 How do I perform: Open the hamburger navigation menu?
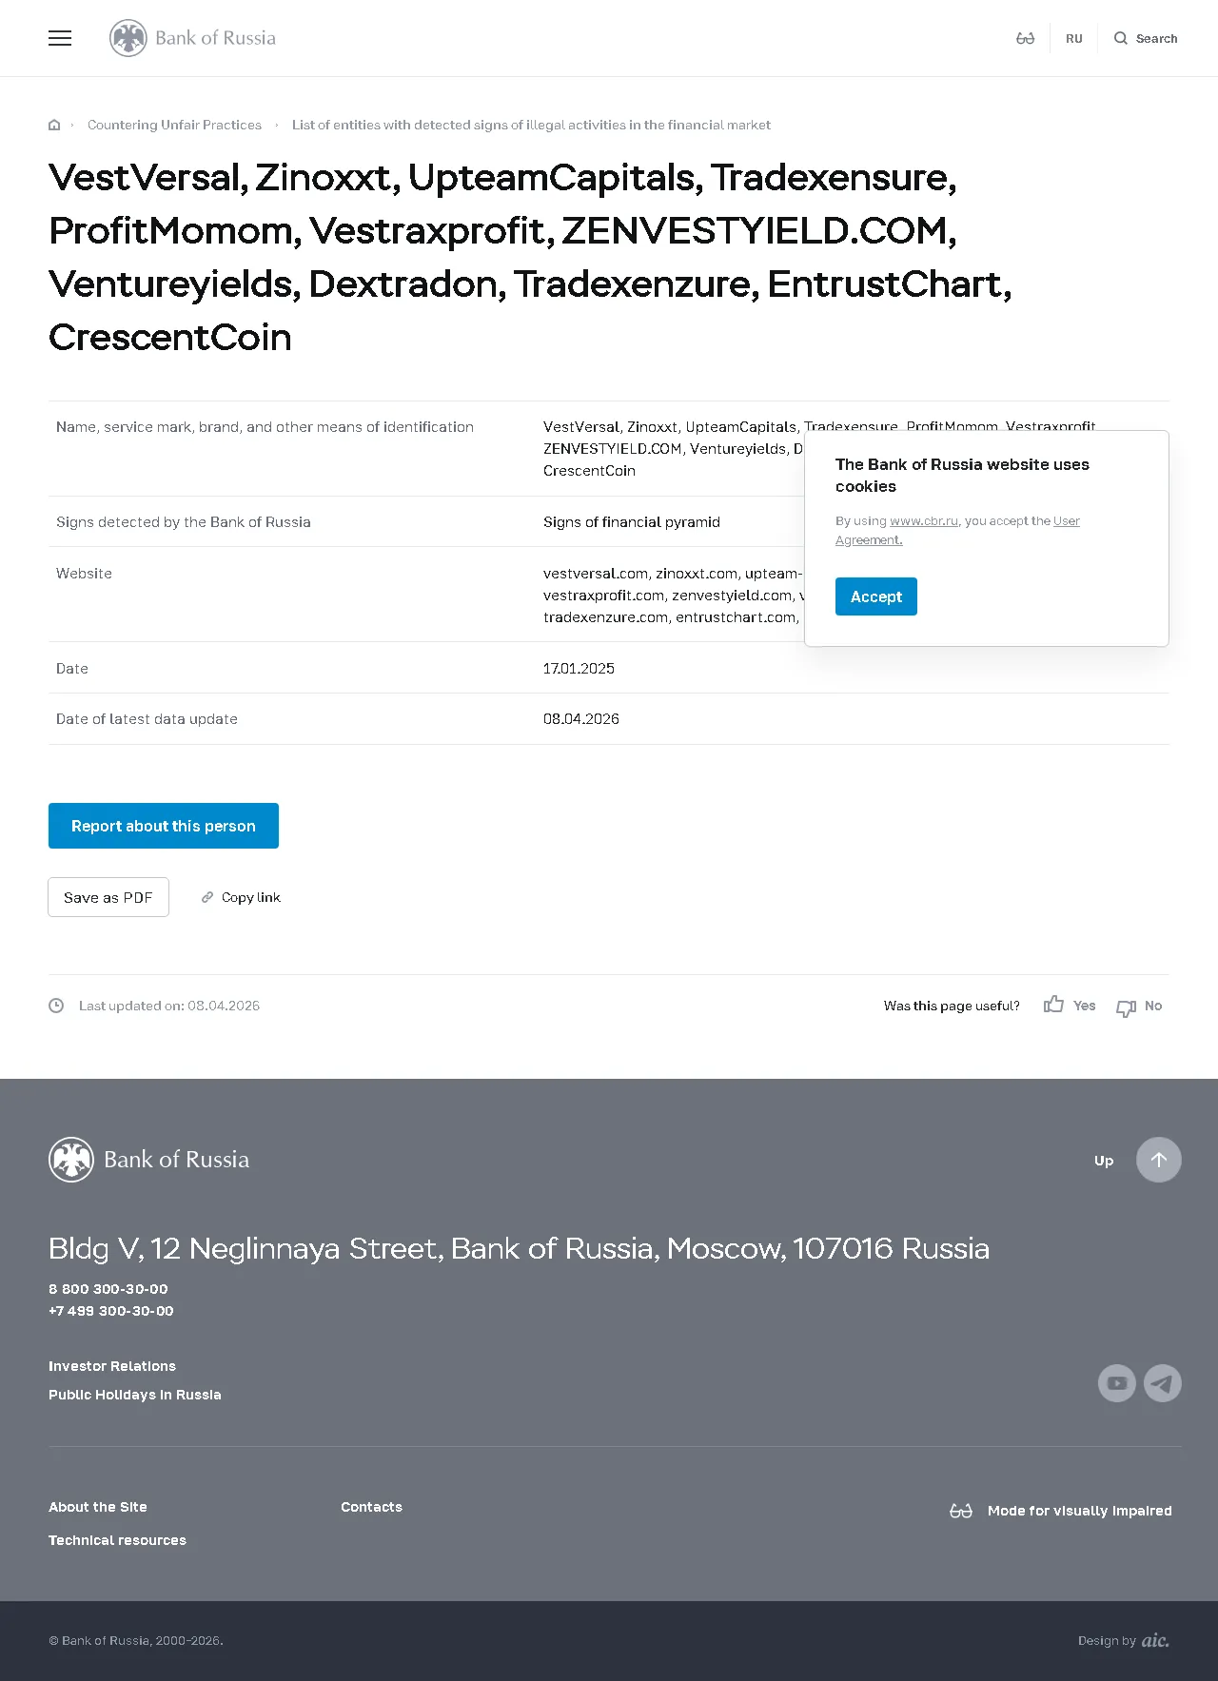point(60,38)
